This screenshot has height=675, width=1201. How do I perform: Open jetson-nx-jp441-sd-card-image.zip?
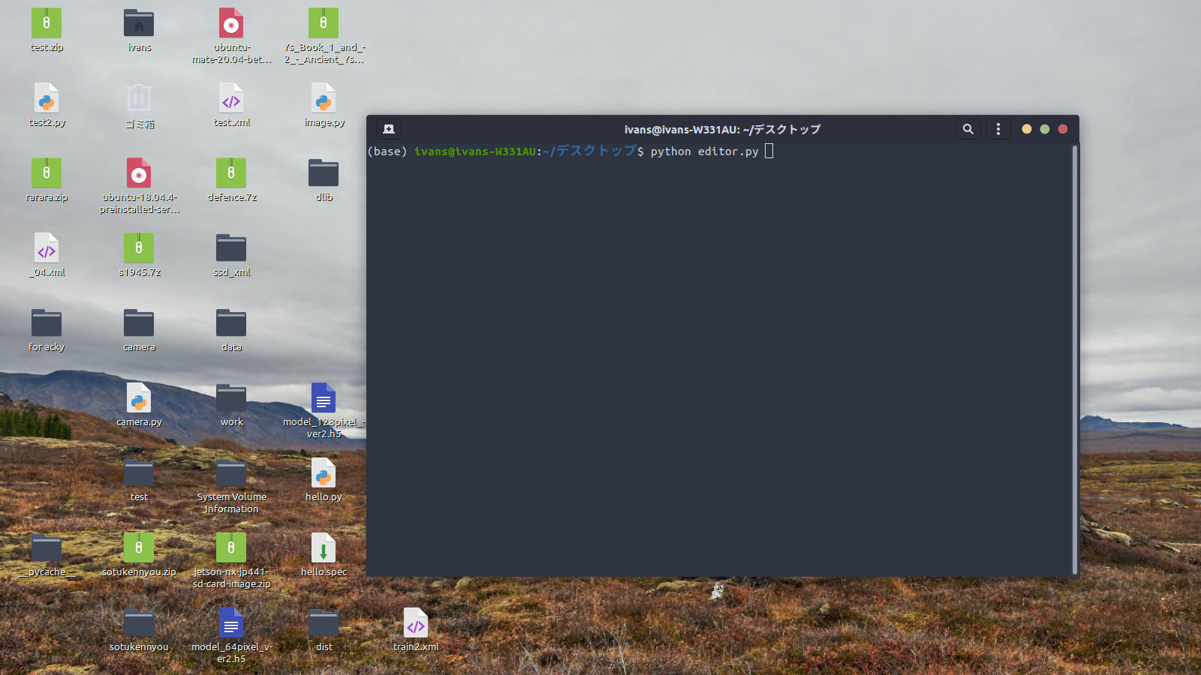pyautogui.click(x=230, y=547)
